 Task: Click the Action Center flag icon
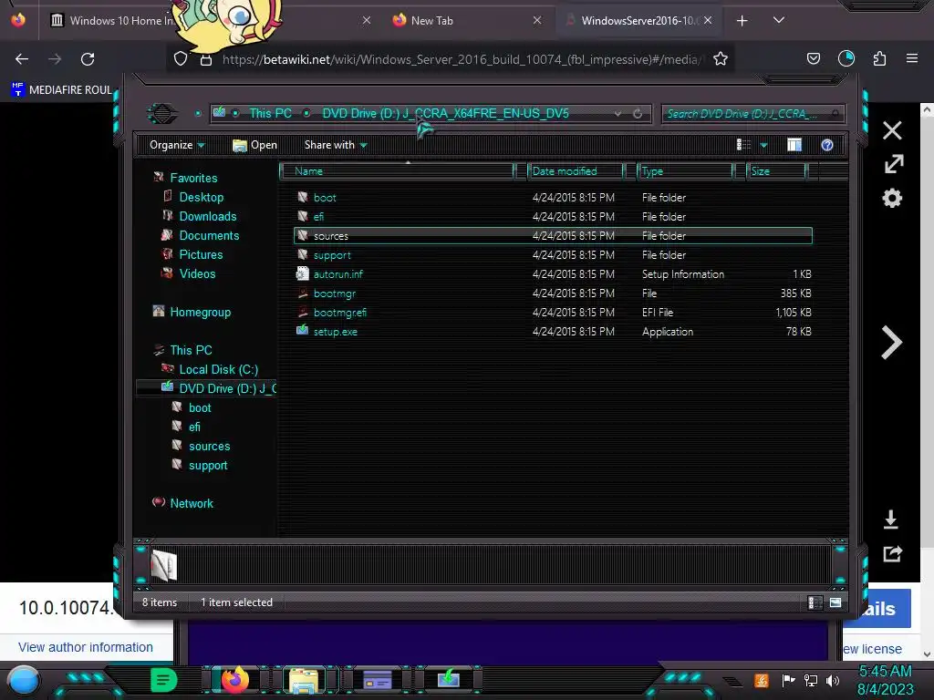[x=788, y=680]
